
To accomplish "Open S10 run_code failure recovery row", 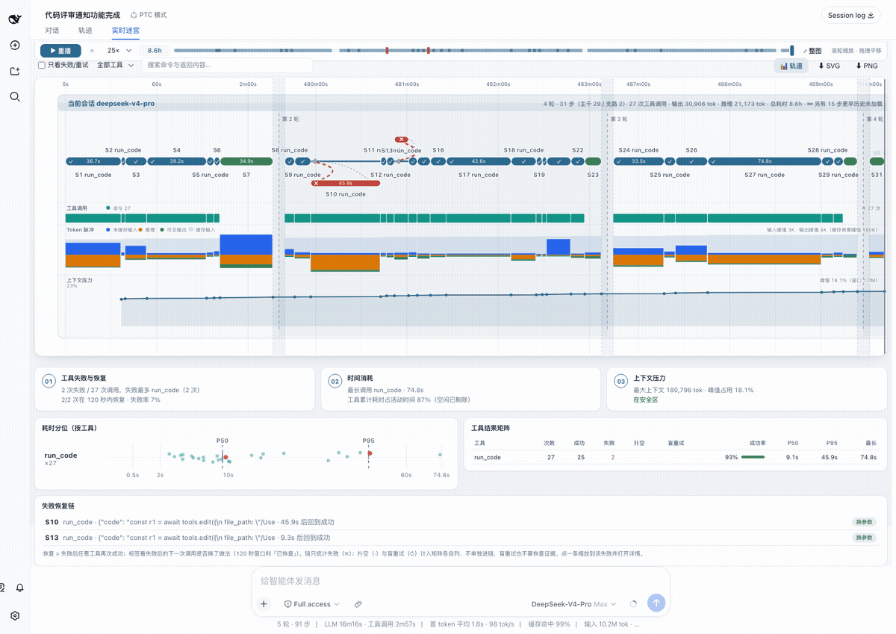I will click(x=461, y=522).
